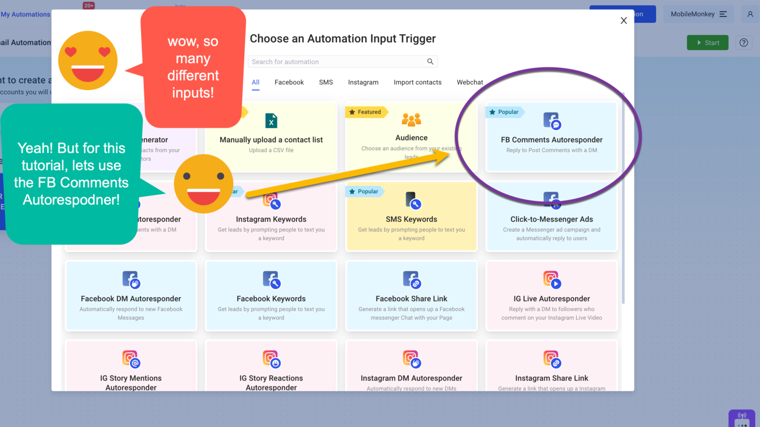Open the purple broadcast widget bottom right
The height and width of the screenshot is (427, 760).
[x=742, y=419]
